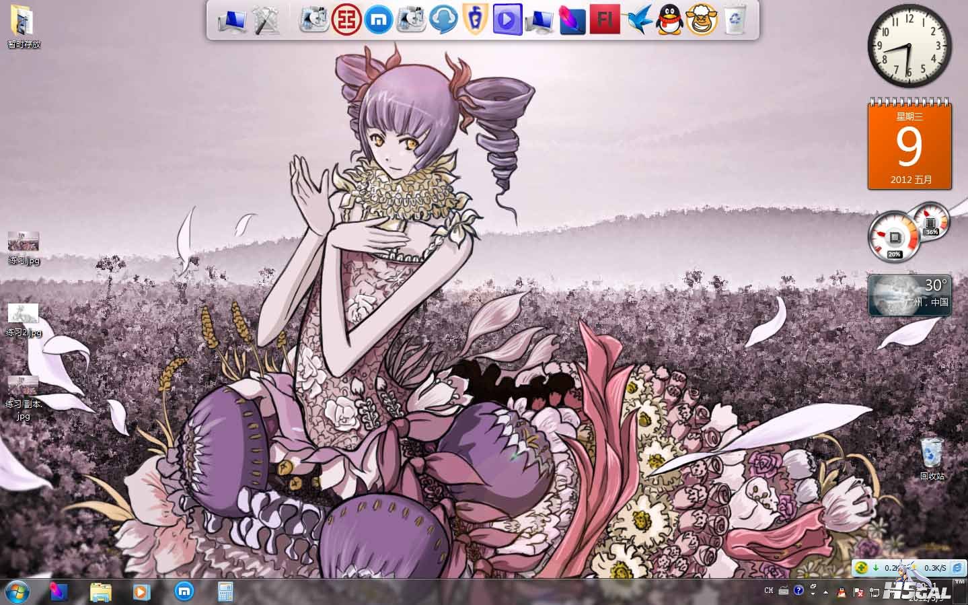
Task: Show hidden tray icons arrow
Action: [826, 592]
